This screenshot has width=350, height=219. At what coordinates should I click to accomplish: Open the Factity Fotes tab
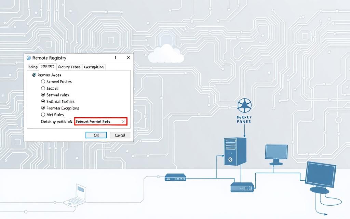(69, 67)
